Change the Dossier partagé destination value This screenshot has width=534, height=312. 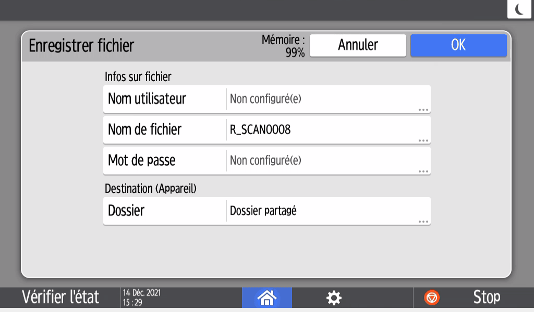(263, 211)
